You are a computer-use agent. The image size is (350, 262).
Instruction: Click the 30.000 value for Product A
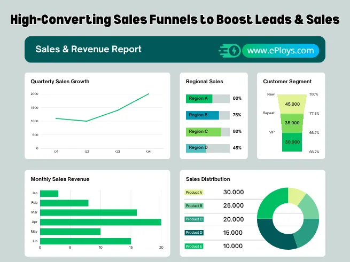coord(234,192)
